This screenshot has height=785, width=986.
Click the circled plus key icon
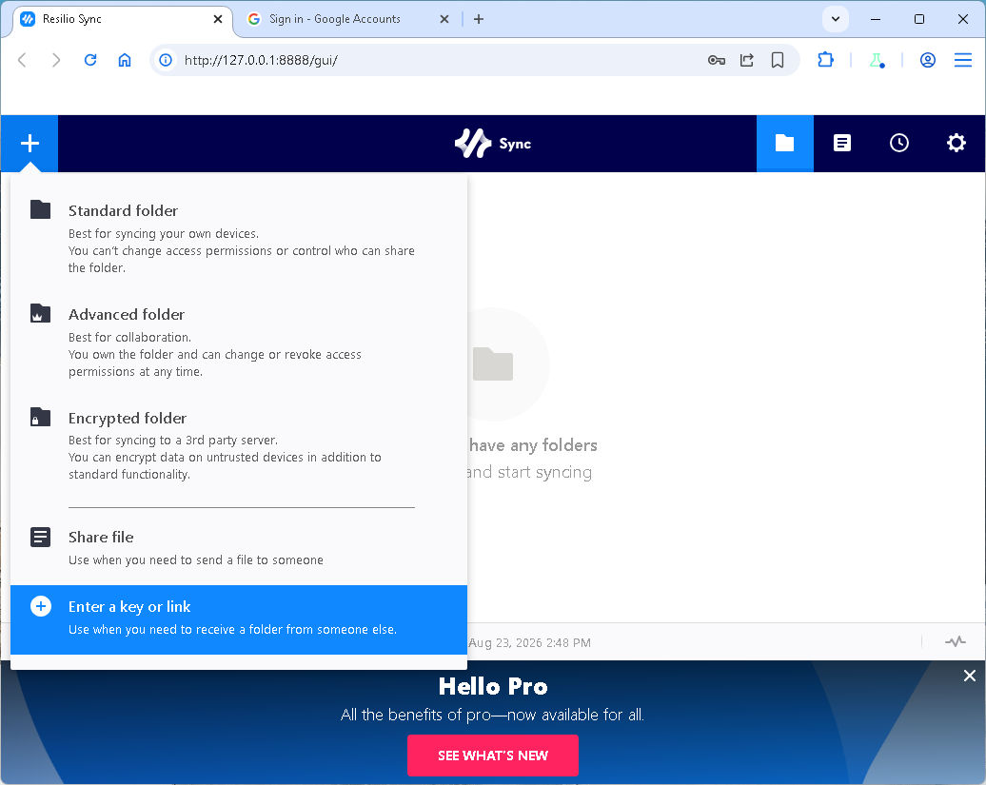point(41,606)
